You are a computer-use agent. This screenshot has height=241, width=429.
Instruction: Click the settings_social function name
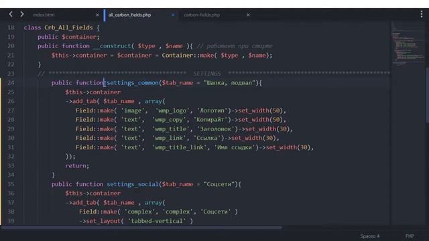(x=133, y=184)
